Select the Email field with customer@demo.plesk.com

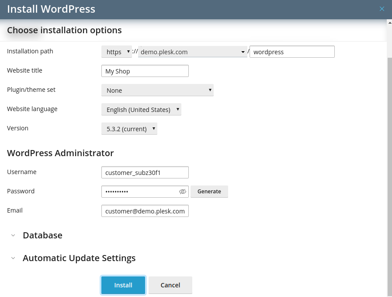(145, 211)
